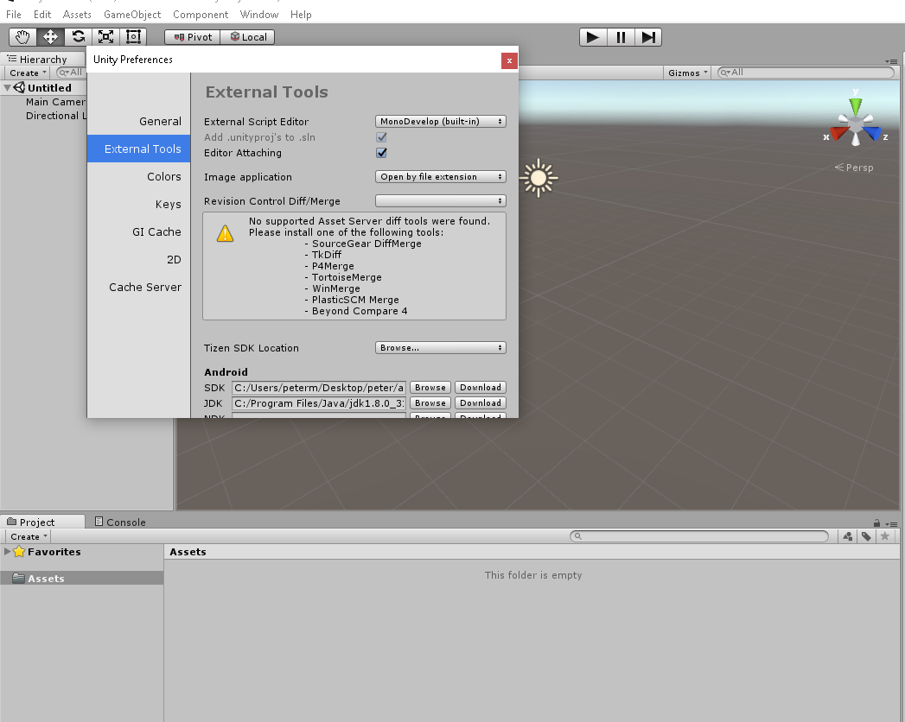Toggle Persp projection label in scene
The height and width of the screenshot is (722, 905).
[x=854, y=168]
